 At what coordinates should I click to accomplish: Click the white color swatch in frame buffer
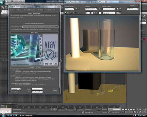tap(100, 13)
